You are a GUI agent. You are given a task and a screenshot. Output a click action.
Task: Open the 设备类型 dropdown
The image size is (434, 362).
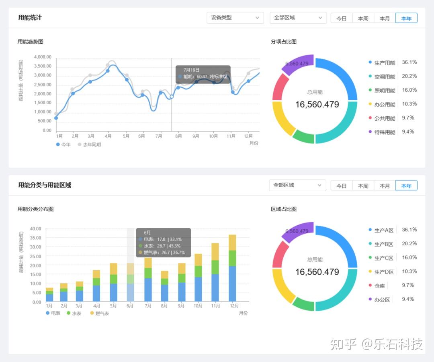[x=235, y=18]
